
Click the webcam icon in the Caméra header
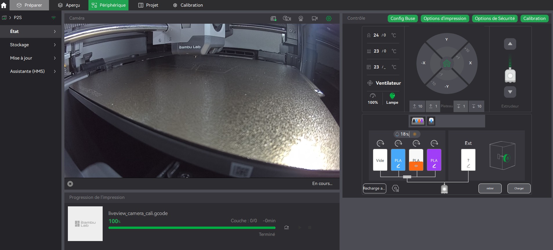coord(301,18)
